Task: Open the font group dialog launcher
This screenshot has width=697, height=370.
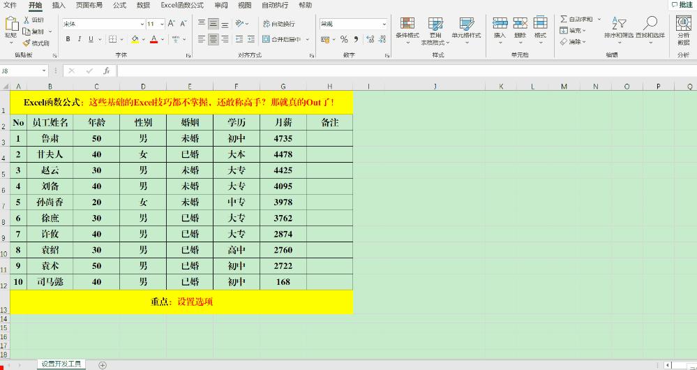Action: pyautogui.click(x=188, y=56)
